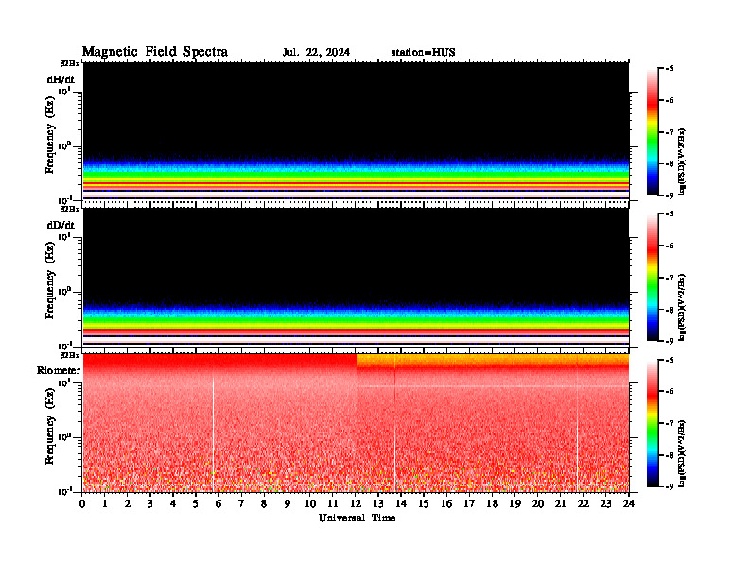749x578 pixels.
Task: Click hour "24" on Universal Time axis
Action: (x=629, y=503)
